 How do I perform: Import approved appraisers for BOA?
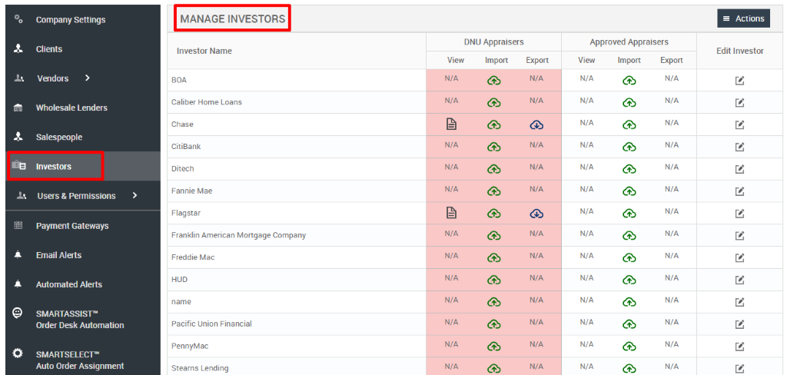coord(629,81)
